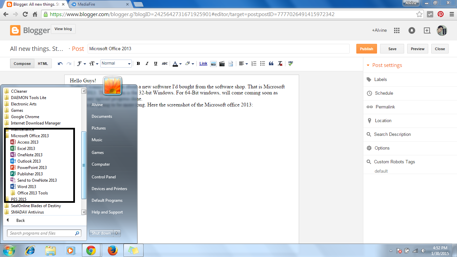Open the font size dropdown
Screen dimensions: 457x257
coord(93,64)
